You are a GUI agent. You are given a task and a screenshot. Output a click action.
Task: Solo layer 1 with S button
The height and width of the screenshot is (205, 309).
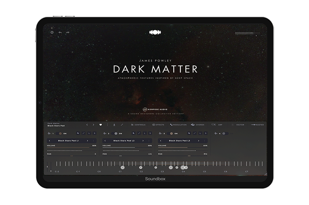(95, 133)
